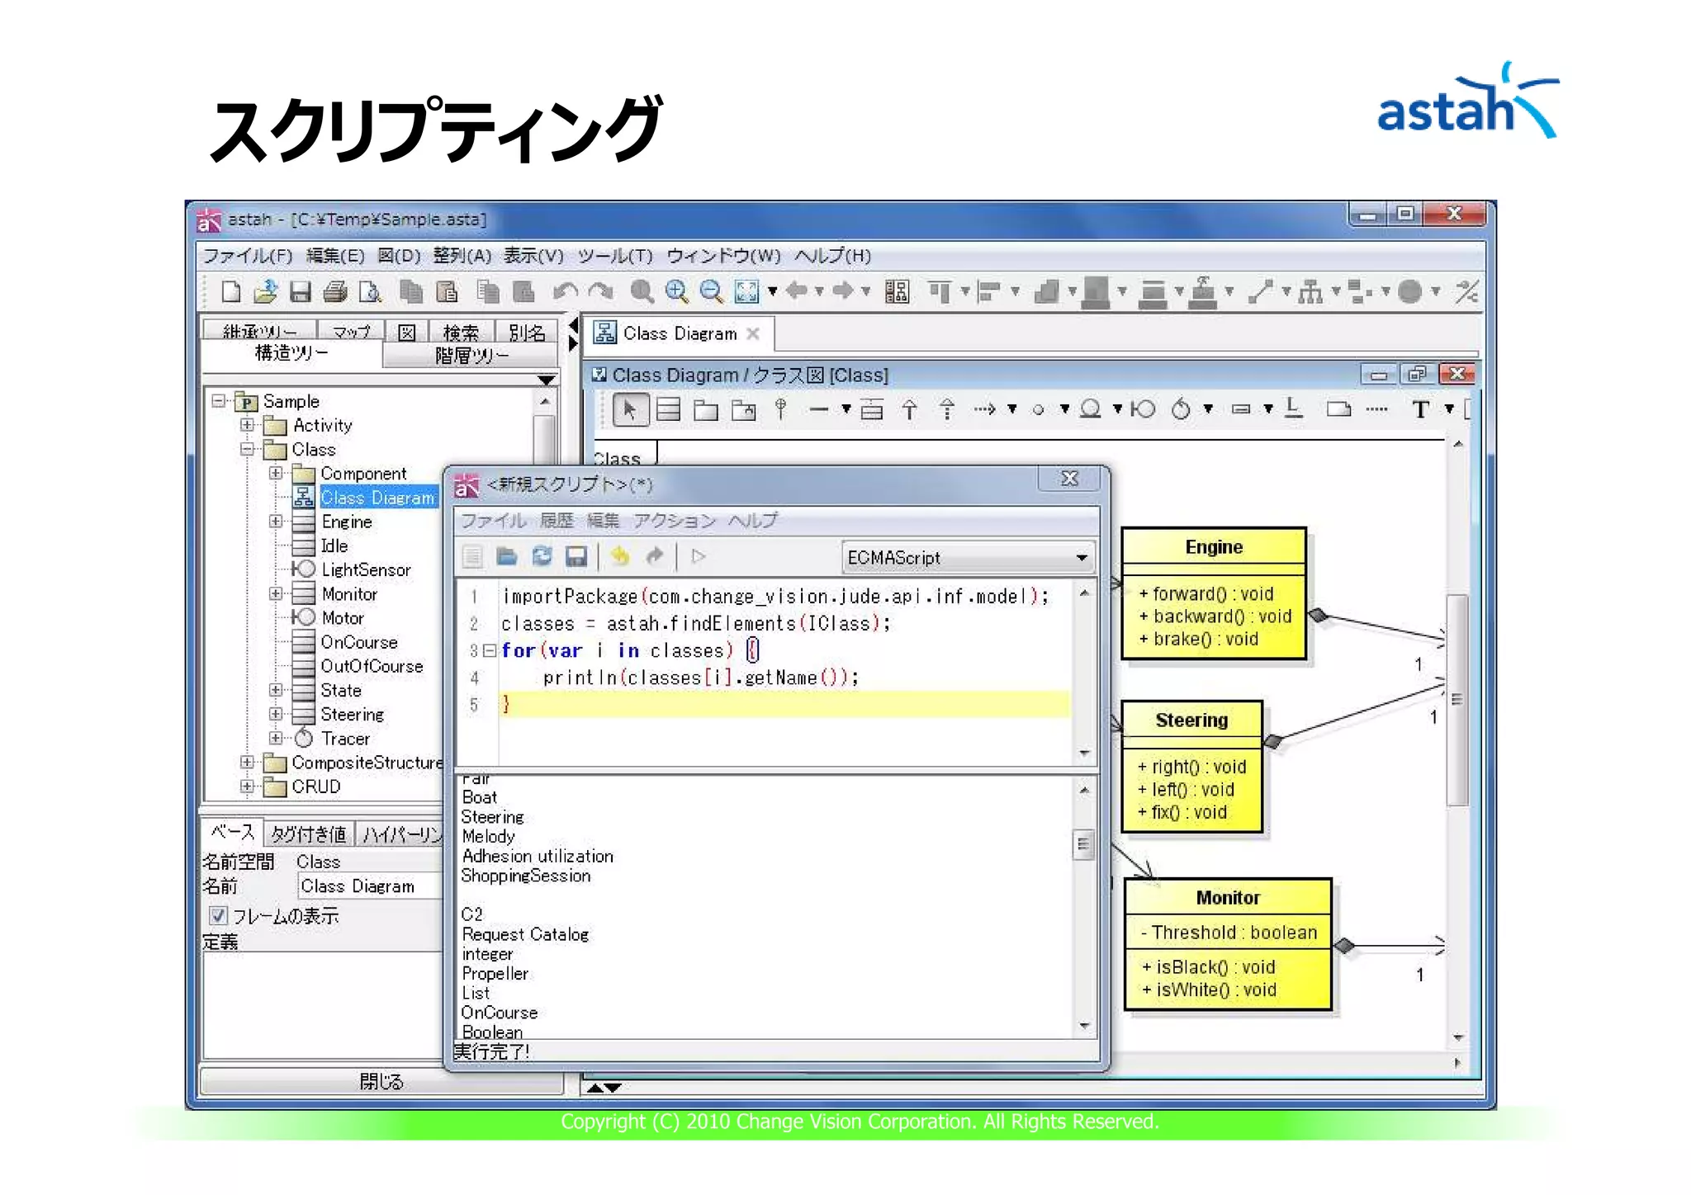Save the script with the floppy icon

point(576,557)
